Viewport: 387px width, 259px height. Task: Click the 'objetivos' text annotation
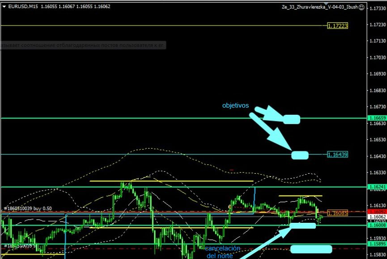point(235,106)
